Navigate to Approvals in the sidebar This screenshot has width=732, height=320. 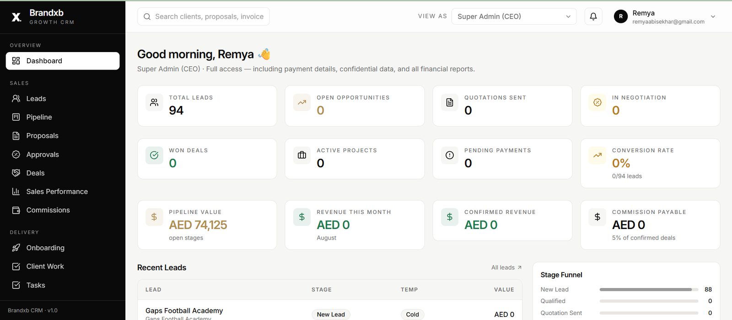(x=63, y=155)
